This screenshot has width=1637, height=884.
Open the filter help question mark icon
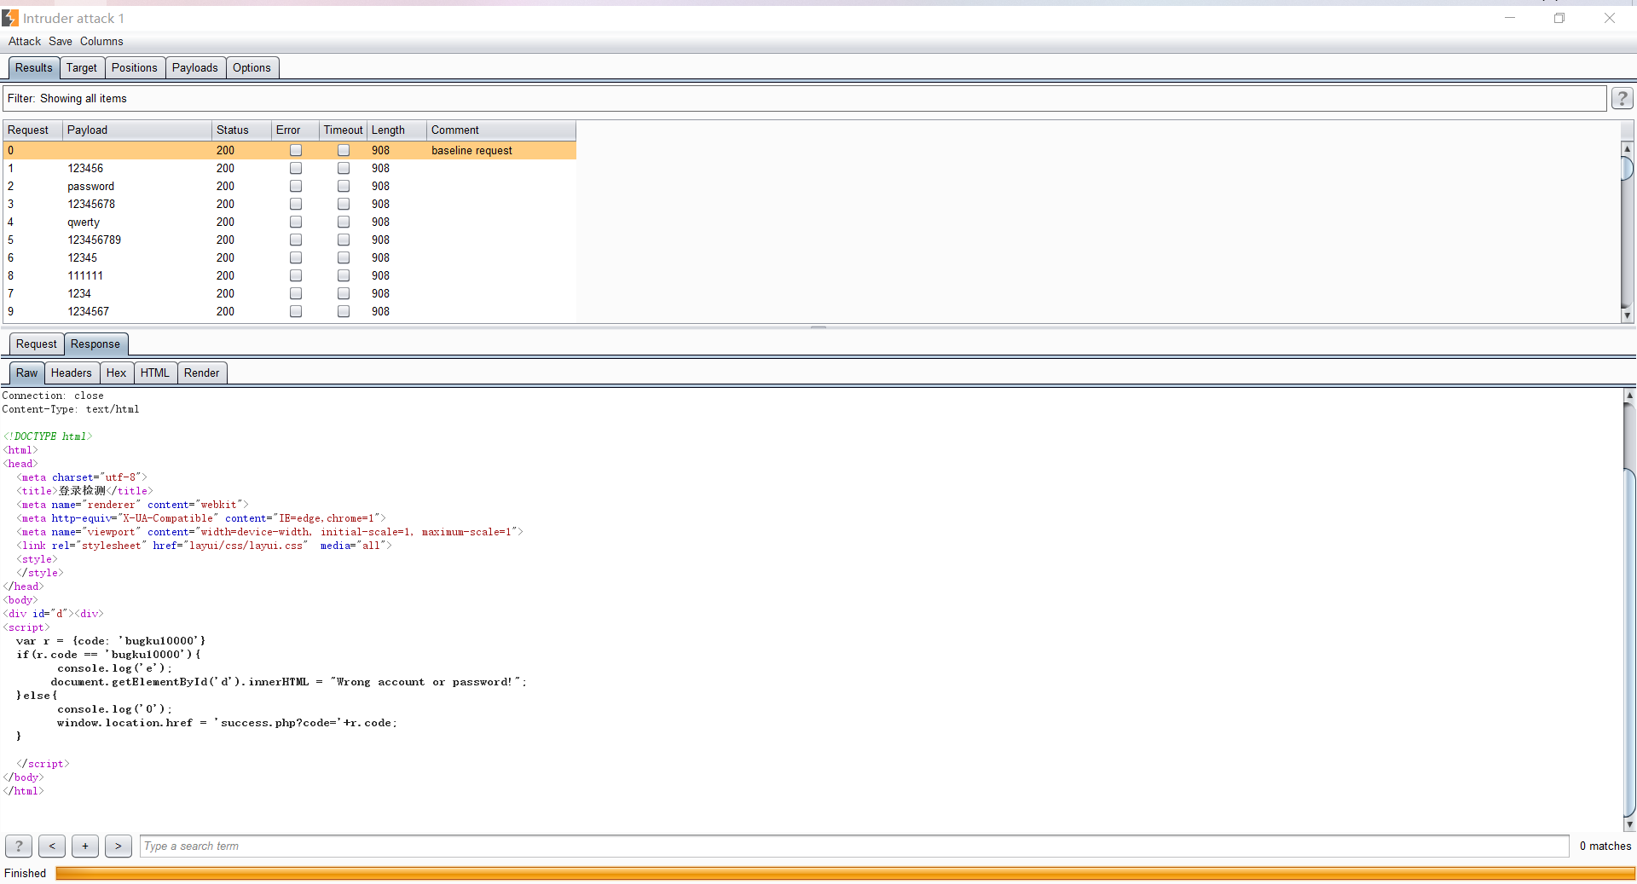point(1622,99)
